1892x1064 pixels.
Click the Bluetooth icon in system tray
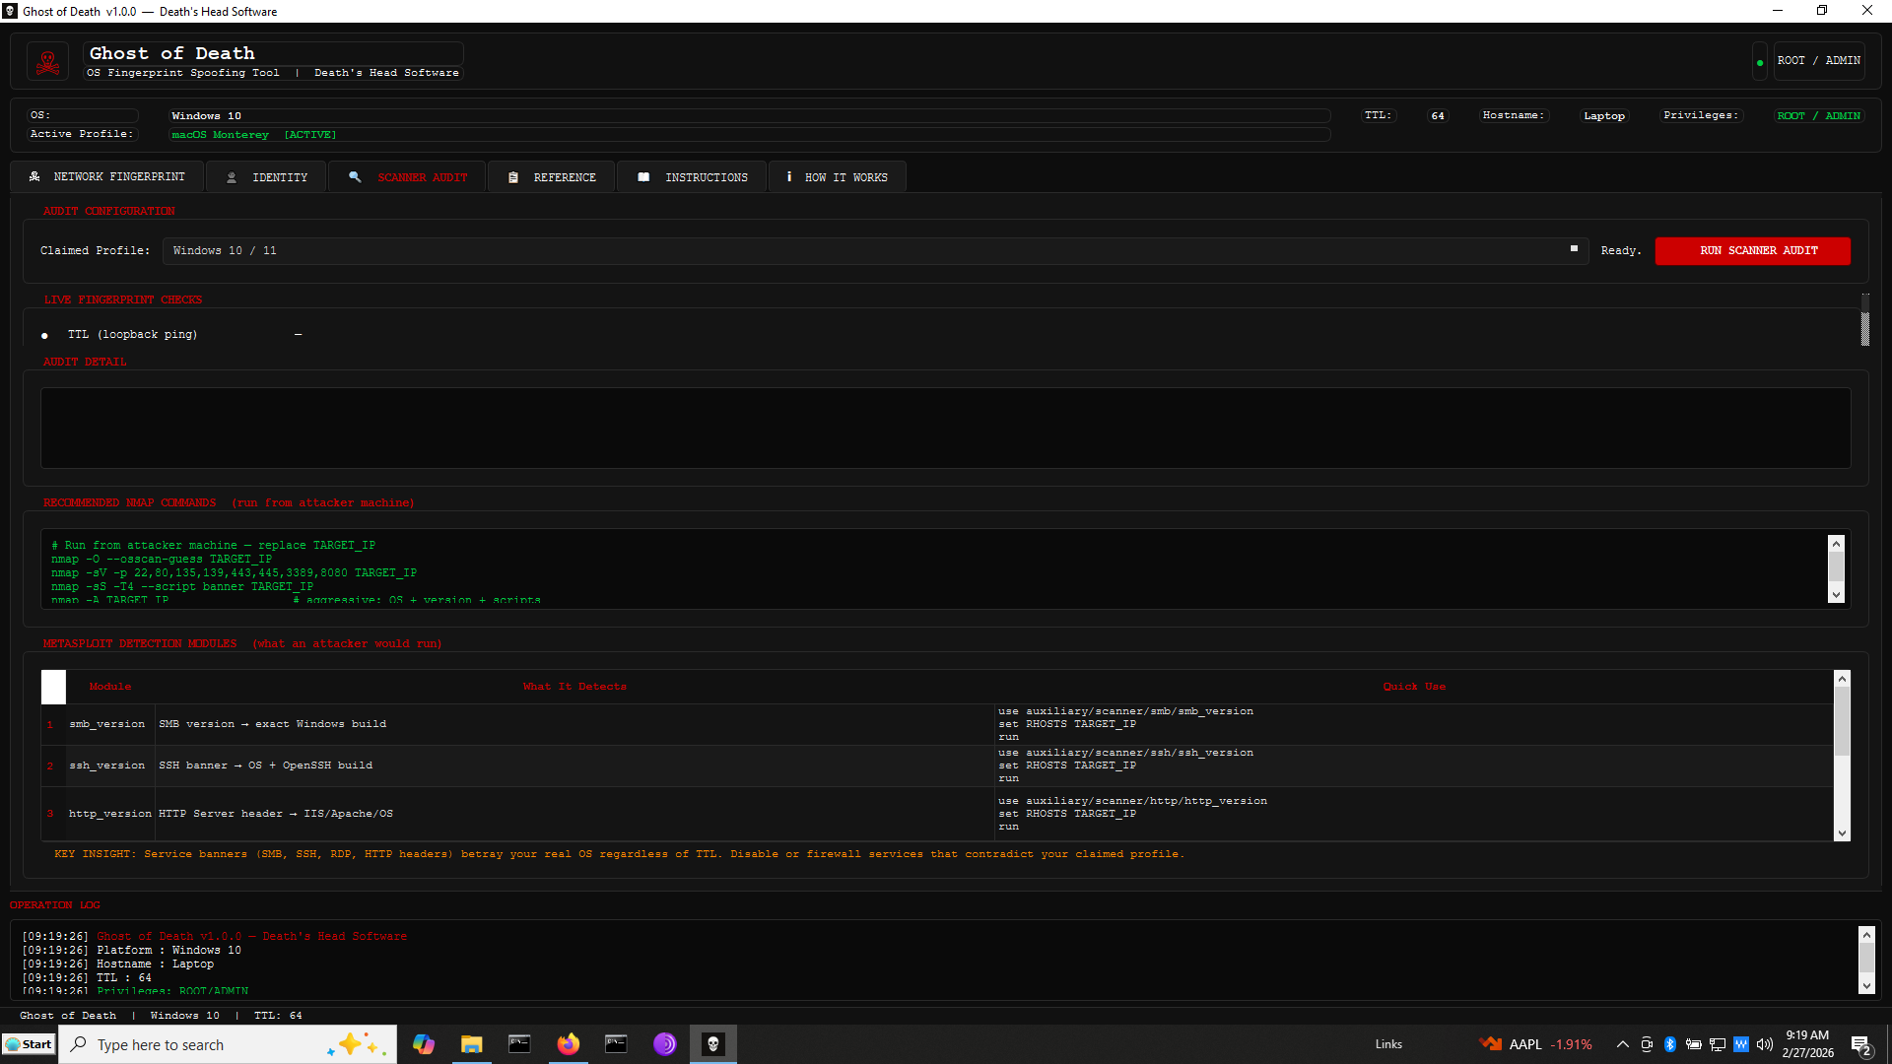[1670, 1044]
